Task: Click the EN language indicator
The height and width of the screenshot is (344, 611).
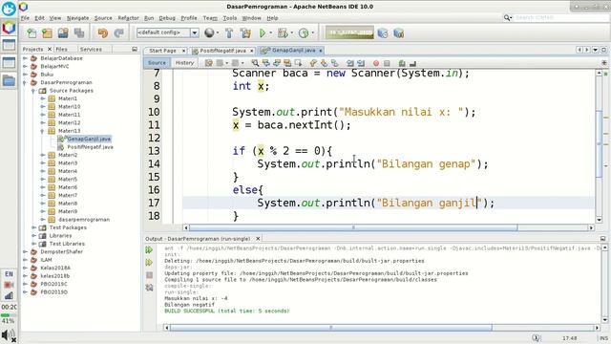Action: click(x=9, y=274)
